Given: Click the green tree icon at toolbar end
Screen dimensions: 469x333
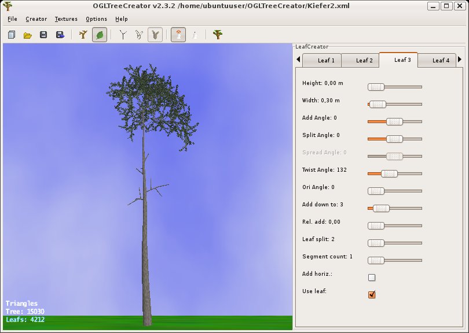Looking at the screenshot, I should pos(217,35).
